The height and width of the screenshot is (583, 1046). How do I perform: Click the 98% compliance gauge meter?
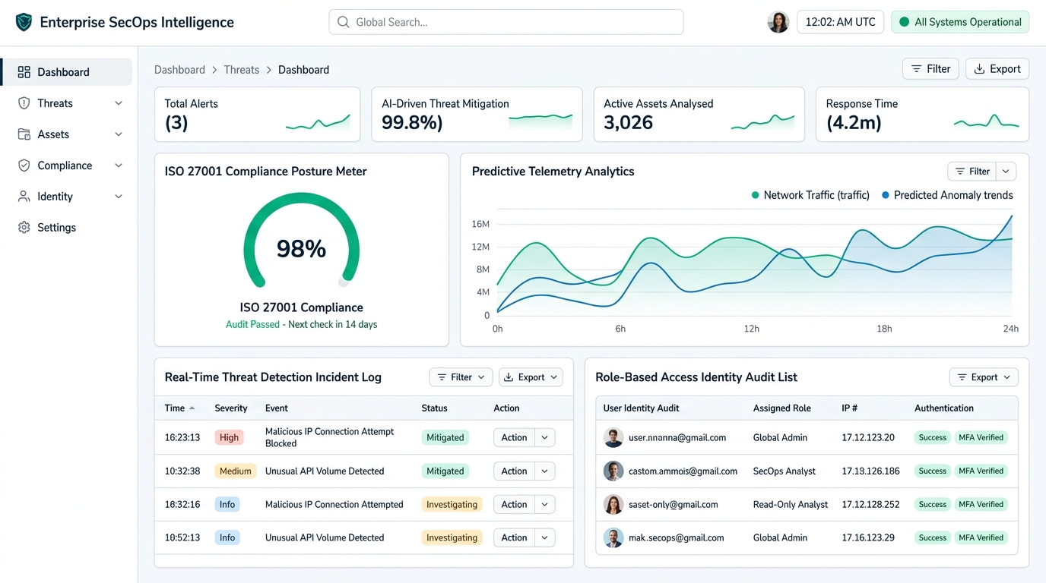click(x=301, y=240)
